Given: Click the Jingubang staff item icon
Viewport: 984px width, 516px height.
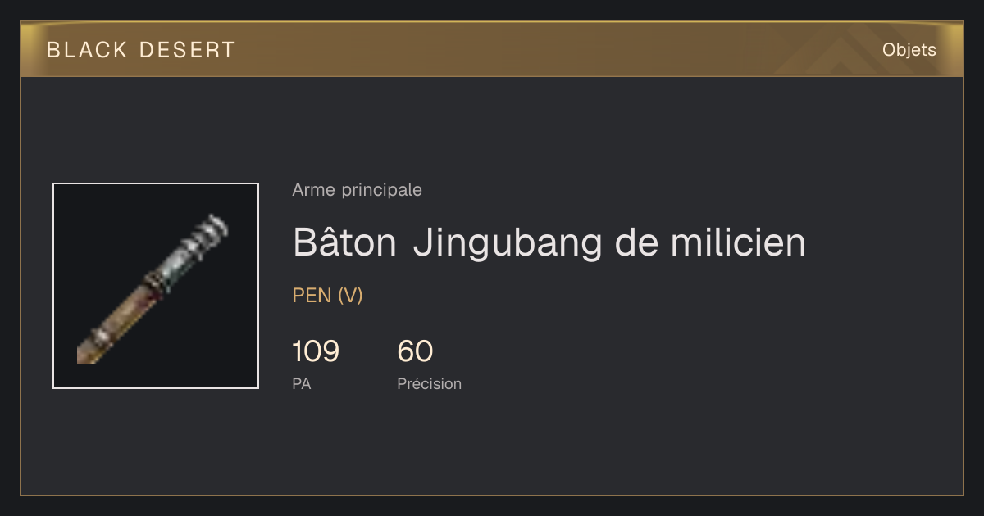Looking at the screenshot, I should point(153,289).
